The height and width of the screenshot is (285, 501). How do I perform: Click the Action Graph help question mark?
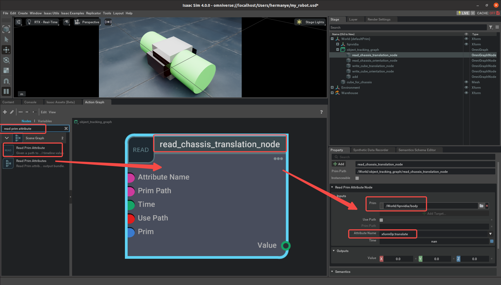(x=321, y=112)
